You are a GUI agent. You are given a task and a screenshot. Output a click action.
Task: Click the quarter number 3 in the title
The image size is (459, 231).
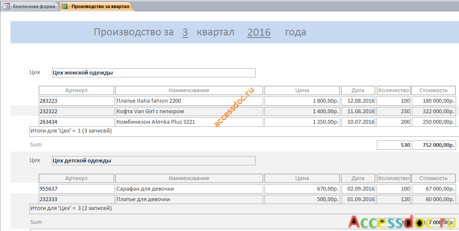tap(185, 32)
